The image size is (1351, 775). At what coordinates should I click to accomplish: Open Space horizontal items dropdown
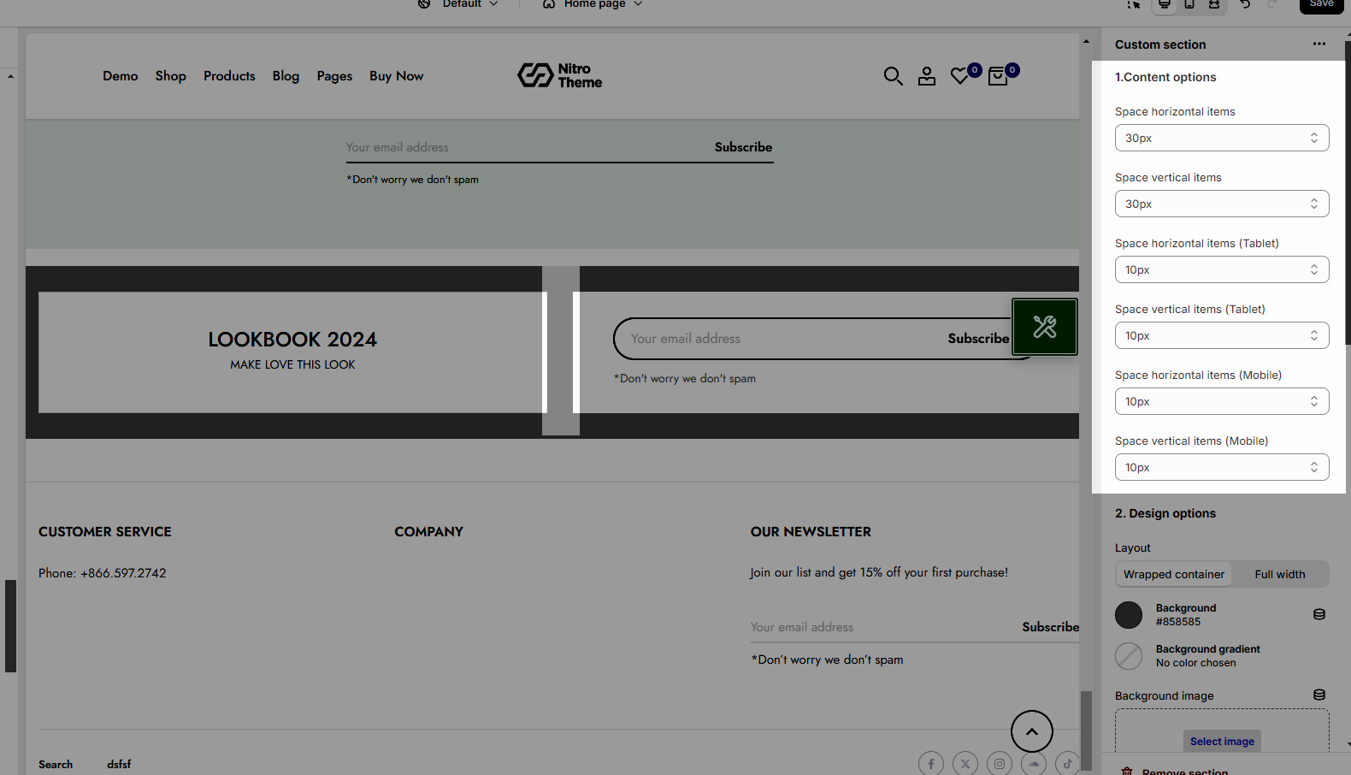pyautogui.click(x=1222, y=138)
